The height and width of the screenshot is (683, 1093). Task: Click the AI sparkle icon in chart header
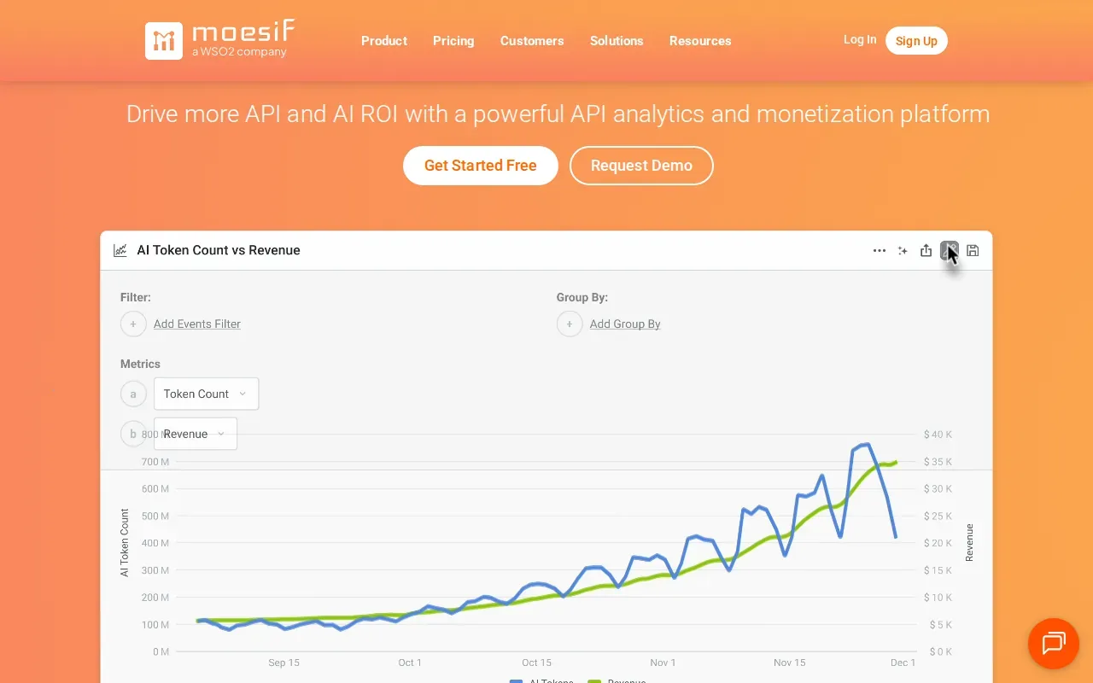[903, 250]
